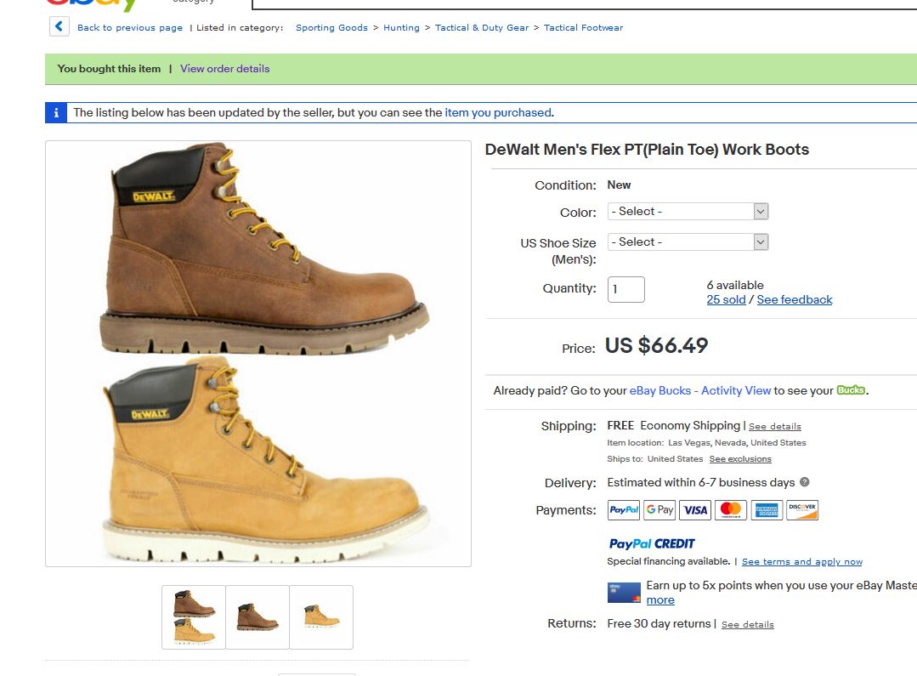Click 'FREE Economy Shipping' text
Viewport: 917px width, 676px height.
click(x=674, y=425)
